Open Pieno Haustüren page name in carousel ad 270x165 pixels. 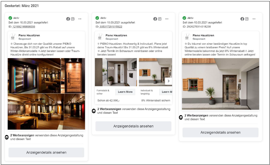[116, 35]
